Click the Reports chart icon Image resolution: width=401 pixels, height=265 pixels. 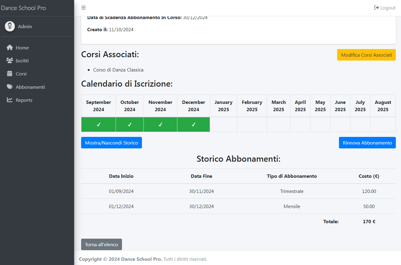point(10,100)
